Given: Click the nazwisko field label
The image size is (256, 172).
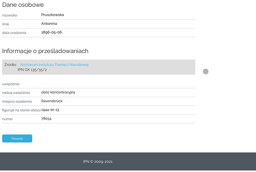Looking at the screenshot, I should pyautogui.click(x=10, y=15).
